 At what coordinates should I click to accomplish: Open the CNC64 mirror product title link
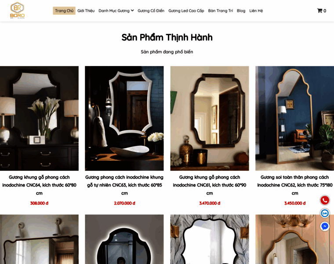[39, 185]
